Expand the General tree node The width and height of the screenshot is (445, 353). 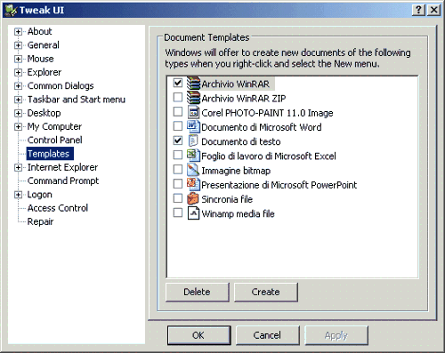18,45
